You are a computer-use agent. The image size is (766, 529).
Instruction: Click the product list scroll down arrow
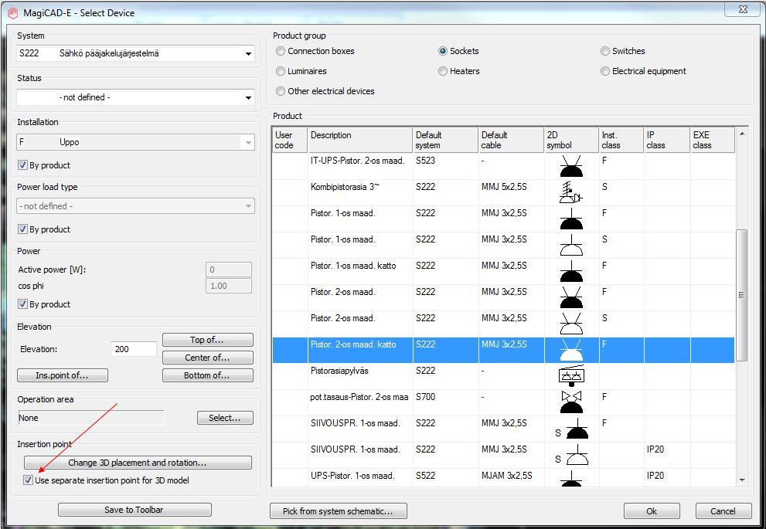pyautogui.click(x=741, y=480)
